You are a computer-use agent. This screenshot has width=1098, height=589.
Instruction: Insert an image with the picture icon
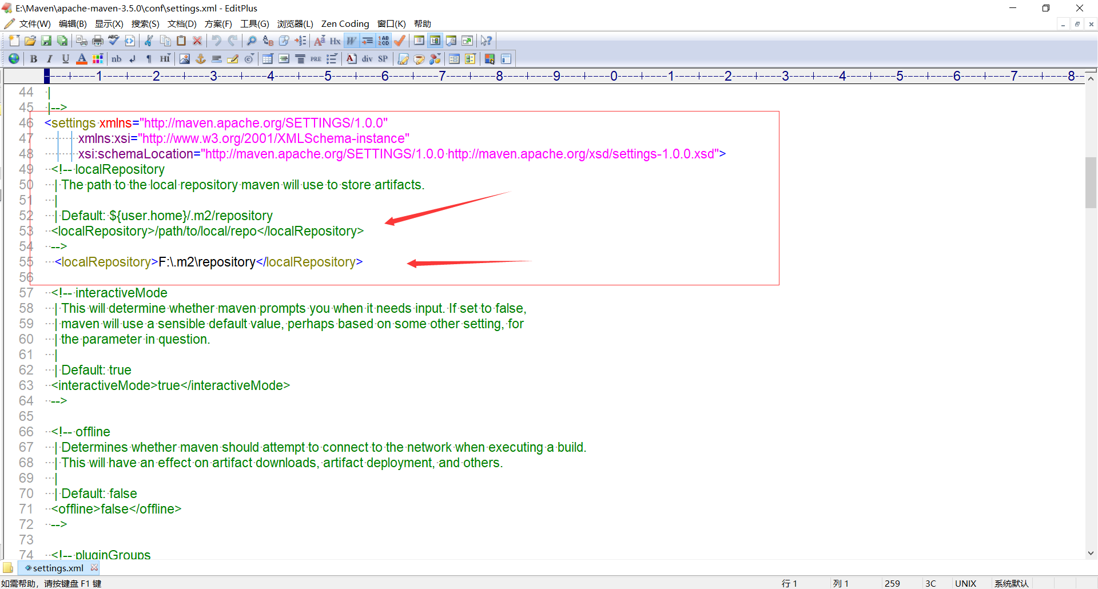[185, 58]
